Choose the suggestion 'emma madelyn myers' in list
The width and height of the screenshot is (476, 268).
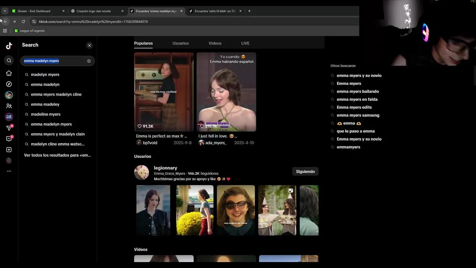tap(51, 124)
